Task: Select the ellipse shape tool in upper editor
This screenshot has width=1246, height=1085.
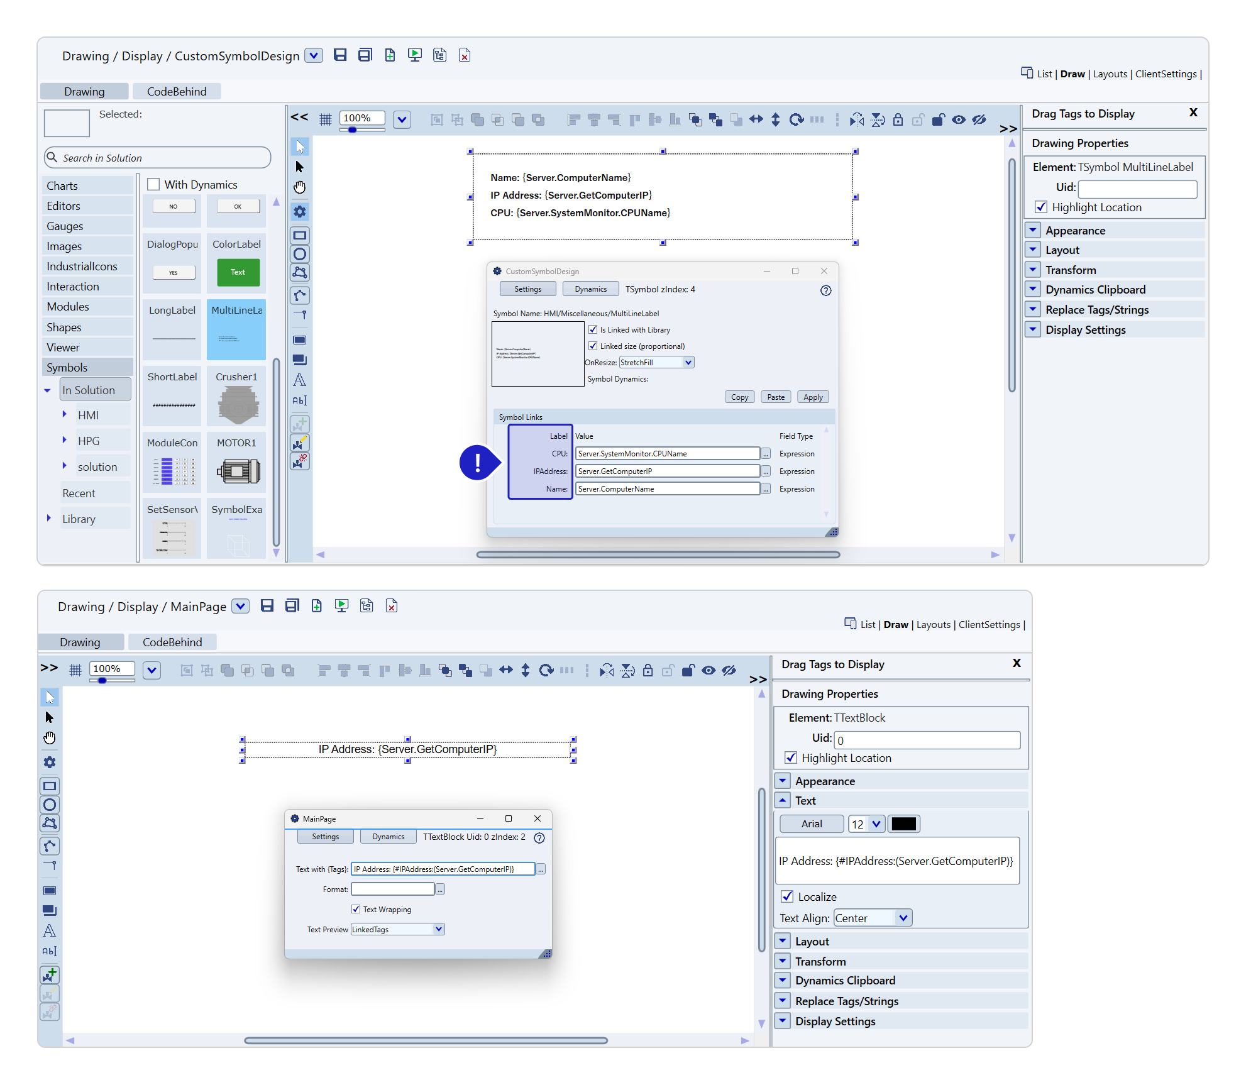Action: click(x=300, y=254)
